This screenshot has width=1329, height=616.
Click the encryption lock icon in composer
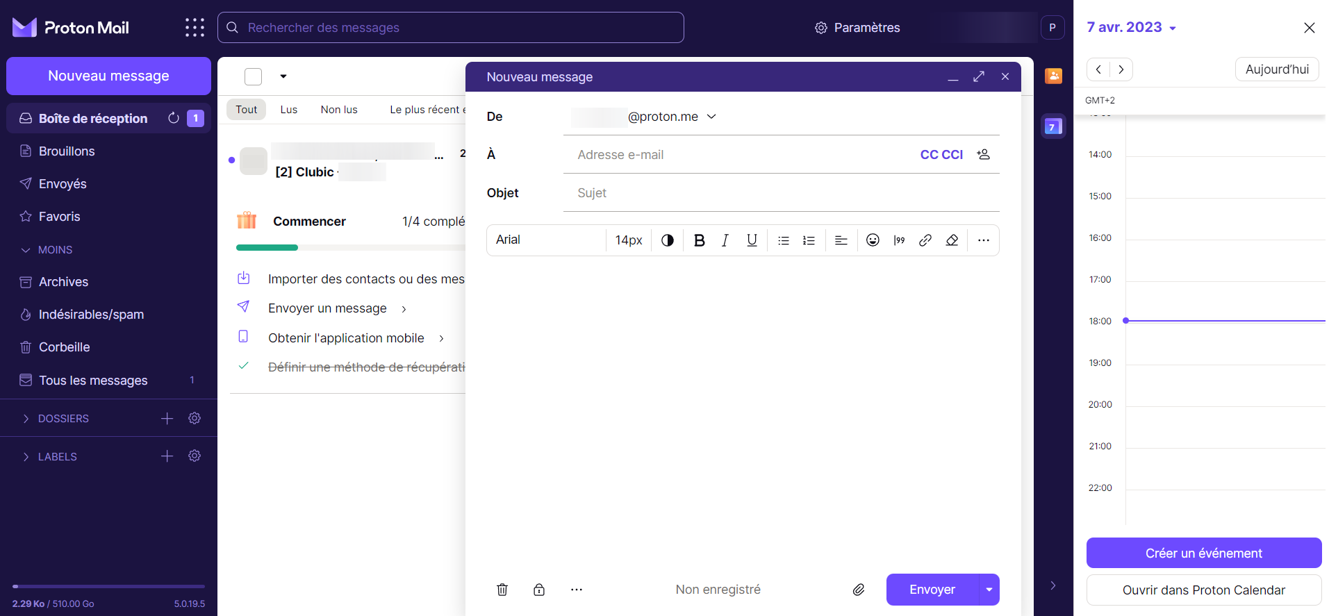(x=539, y=590)
